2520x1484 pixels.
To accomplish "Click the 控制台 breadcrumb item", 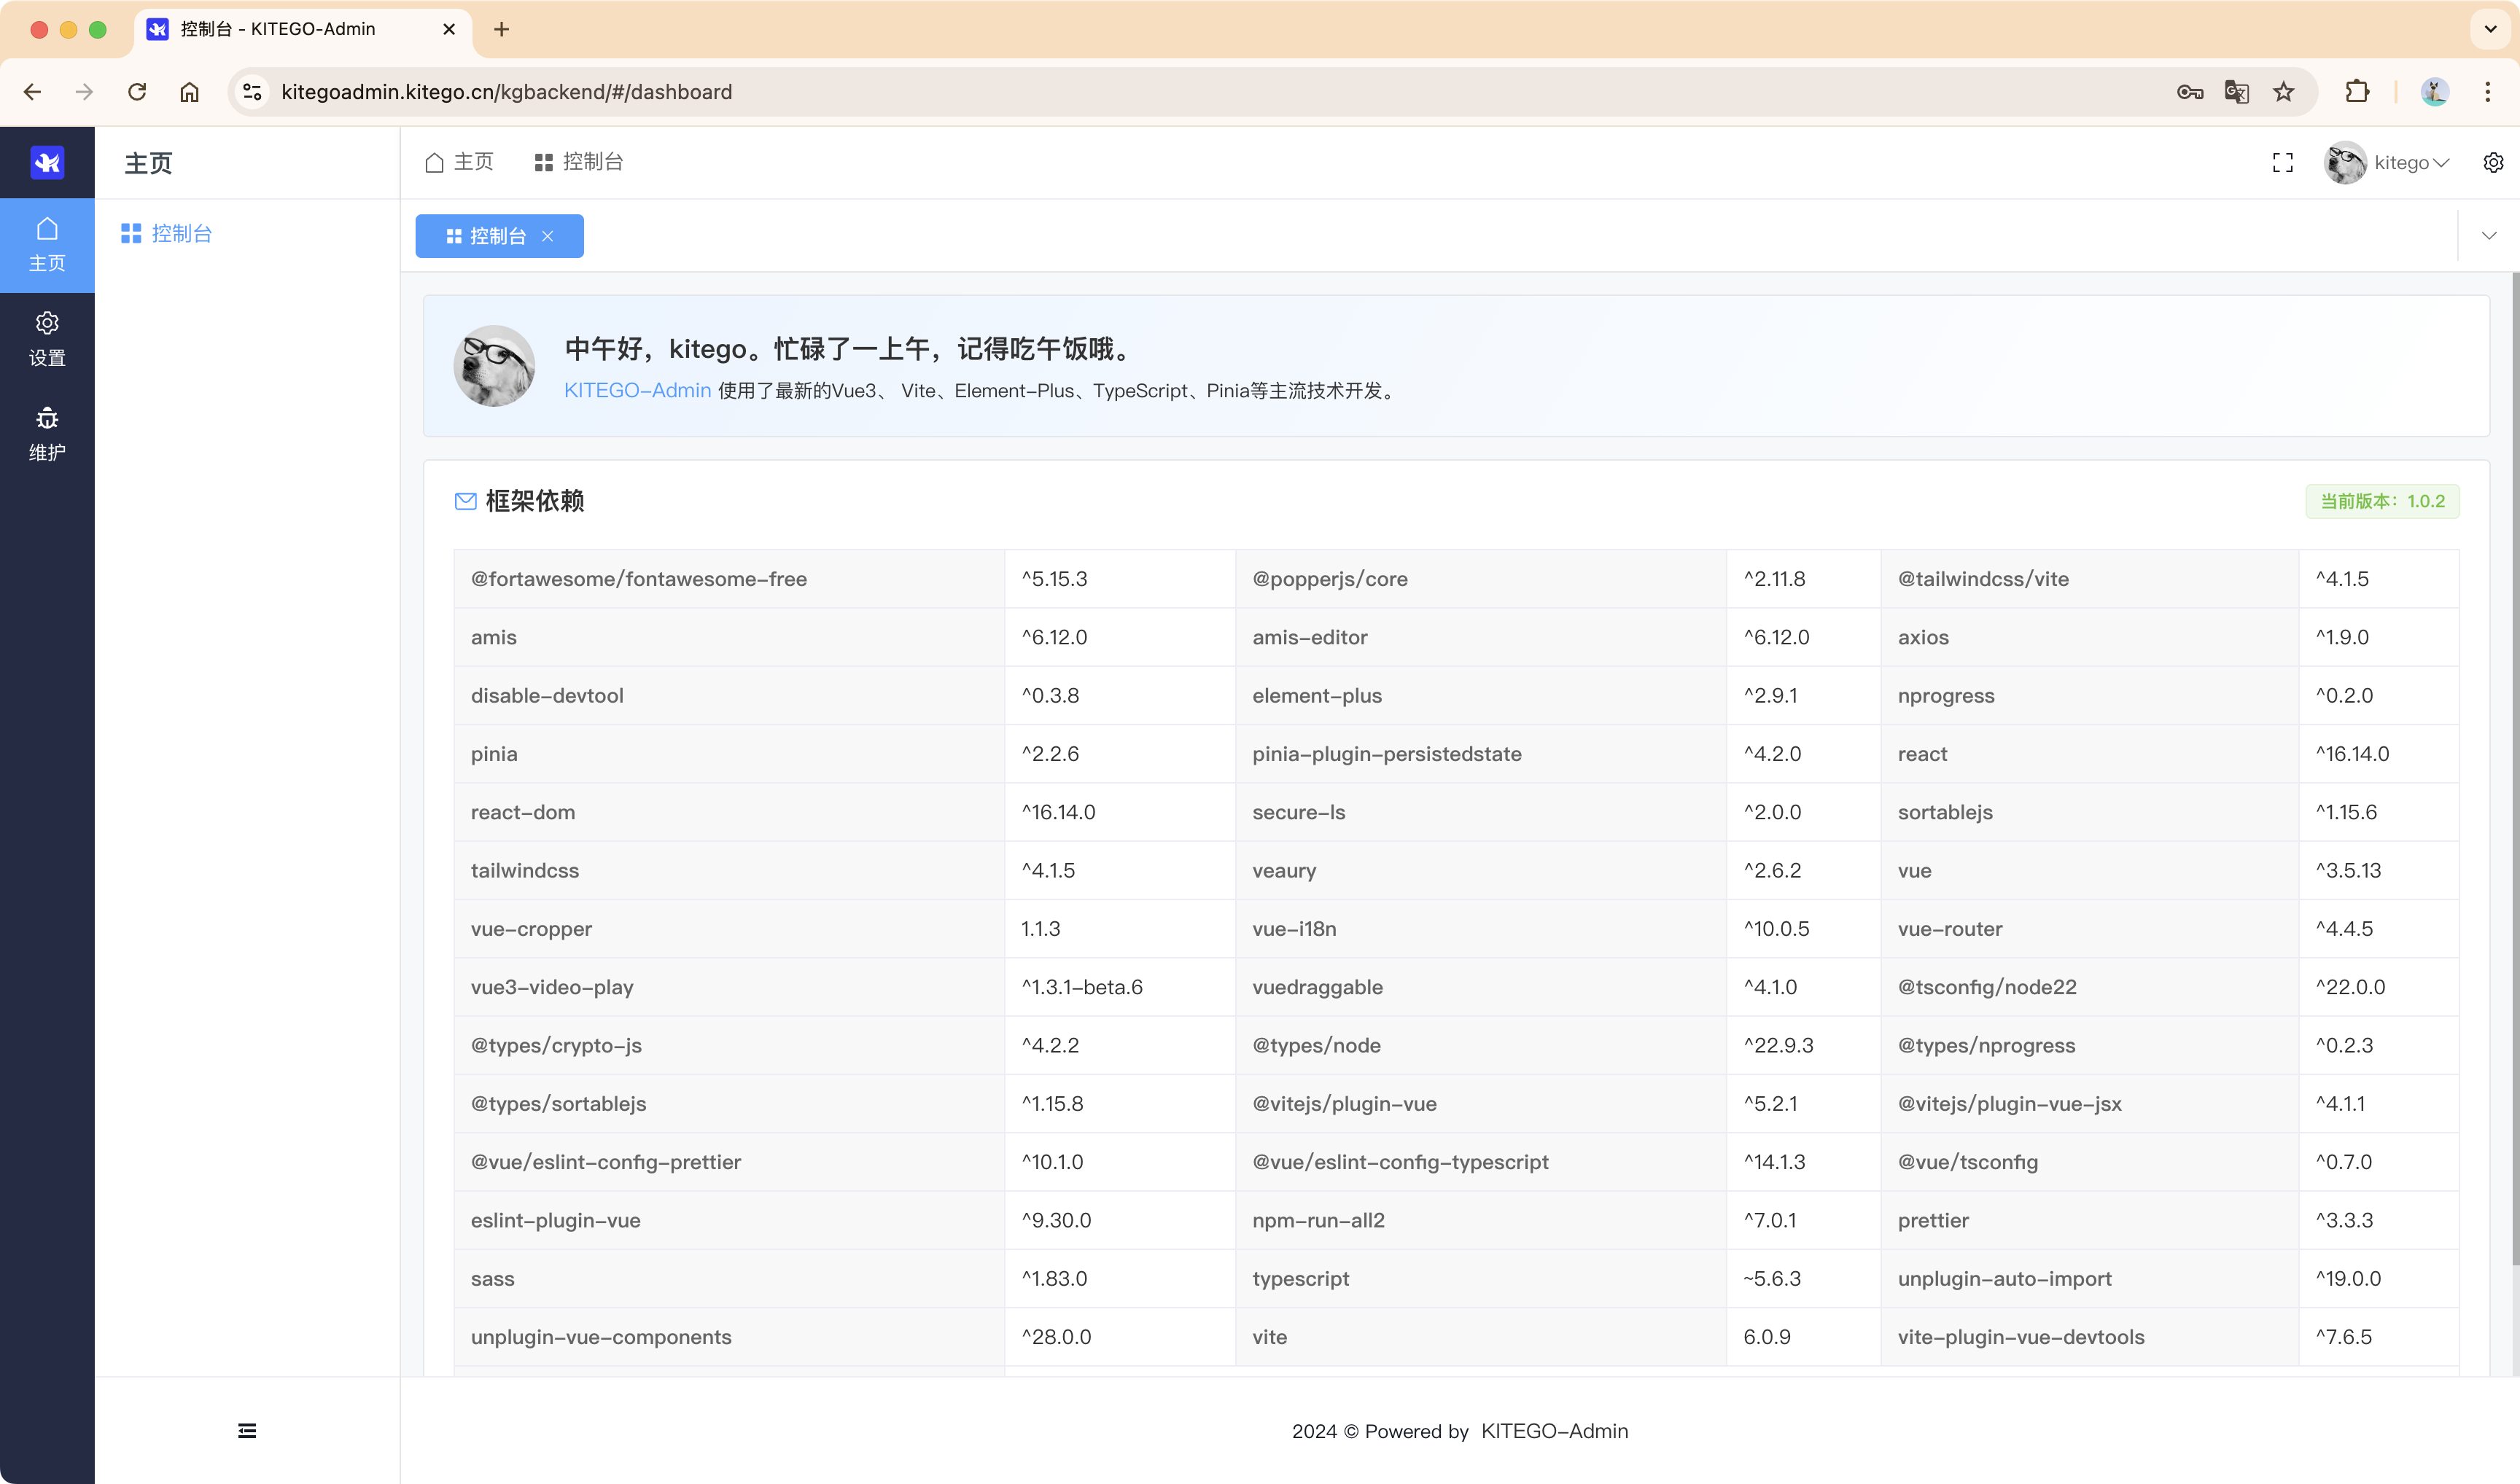I will coord(579,162).
